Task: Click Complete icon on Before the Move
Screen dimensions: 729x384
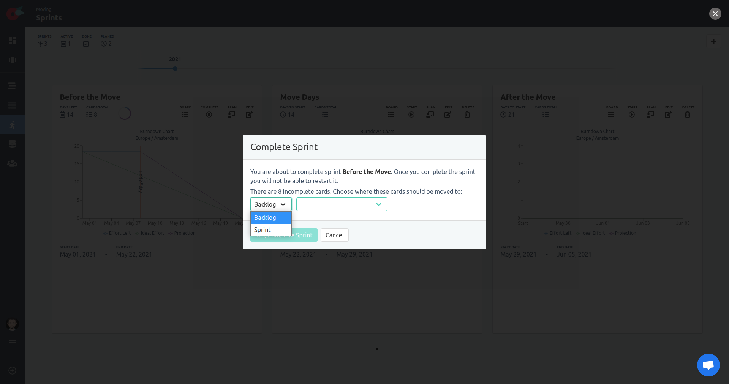Action: tap(209, 114)
